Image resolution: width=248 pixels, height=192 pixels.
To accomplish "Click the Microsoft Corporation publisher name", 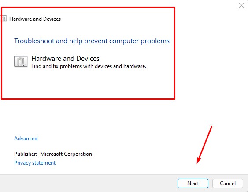I will tap(66, 154).
